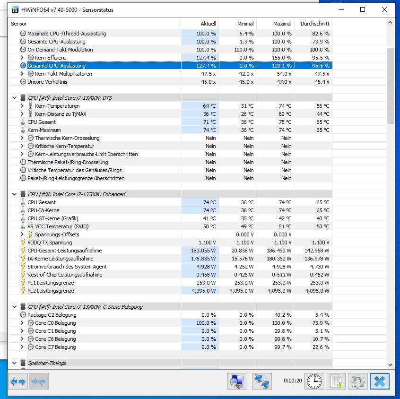Click the 183.055 W current power value
The image size is (400, 399).
coord(203,251)
